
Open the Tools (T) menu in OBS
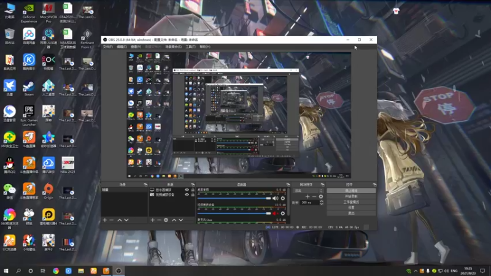click(190, 47)
